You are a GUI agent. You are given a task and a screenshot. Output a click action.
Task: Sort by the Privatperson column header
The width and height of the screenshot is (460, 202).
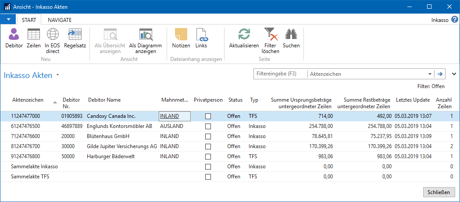(208, 99)
